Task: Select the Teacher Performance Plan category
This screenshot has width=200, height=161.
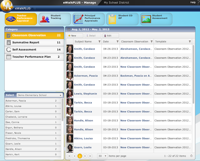Action: pyautogui.click(x=34, y=57)
